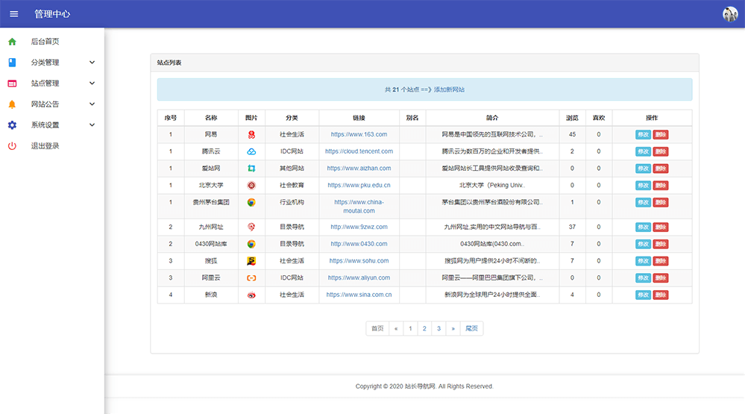This screenshot has width=745, height=414.
Task: Click 修改 button for 九州网址 row
Action: tap(643, 228)
